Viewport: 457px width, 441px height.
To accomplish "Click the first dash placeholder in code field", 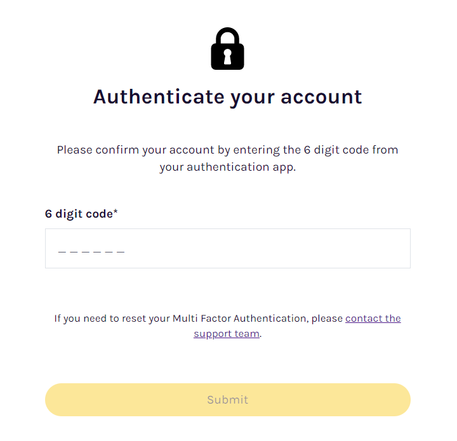I will click(x=62, y=252).
